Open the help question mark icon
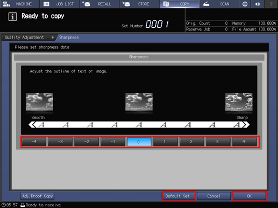The height and width of the screenshot is (208, 278). (271, 4)
